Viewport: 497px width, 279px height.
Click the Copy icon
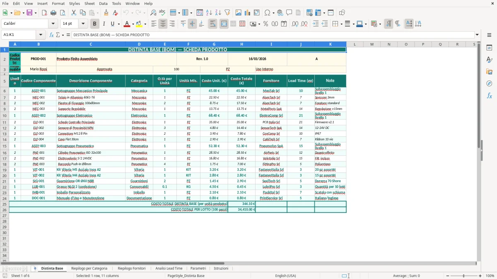[x=82, y=13]
